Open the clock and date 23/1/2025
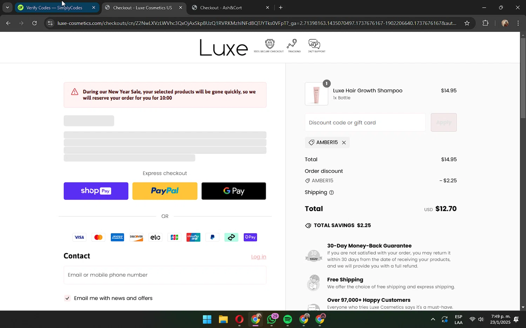This screenshot has height=328, width=526. point(500,319)
